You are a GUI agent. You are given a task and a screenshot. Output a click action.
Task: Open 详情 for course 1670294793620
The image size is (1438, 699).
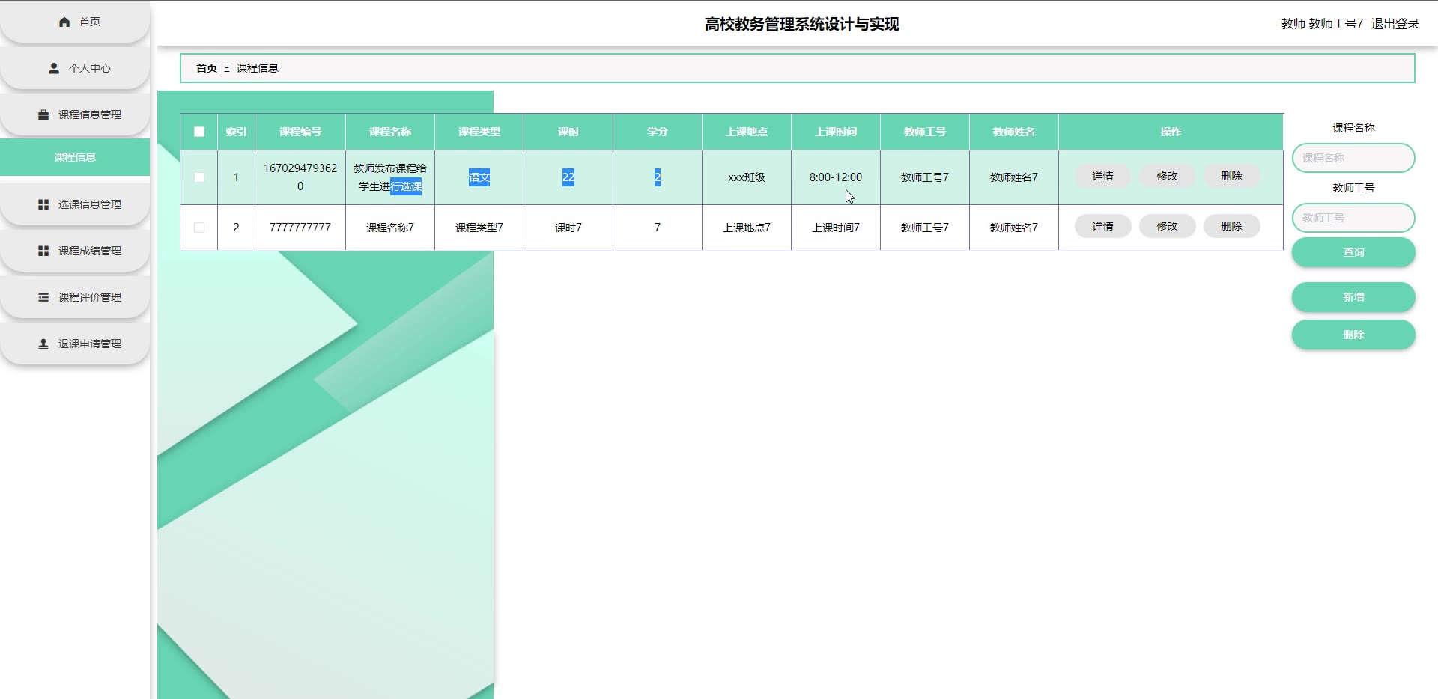click(1102, 176)
